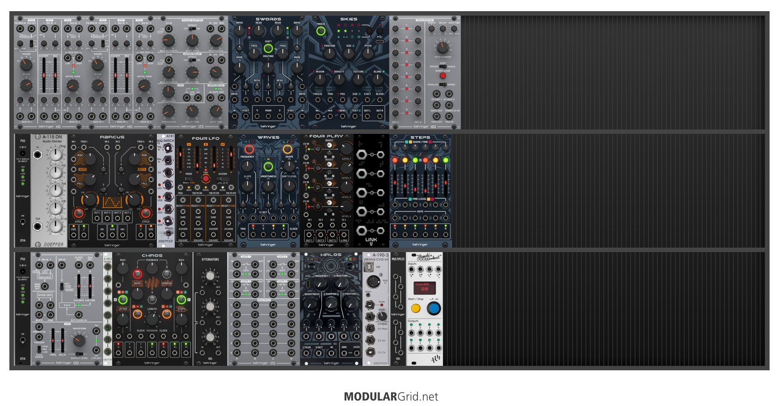Click the Midi In DIN socket on the A-190-3
783x406 pixels.
click(x=373, y=282)
